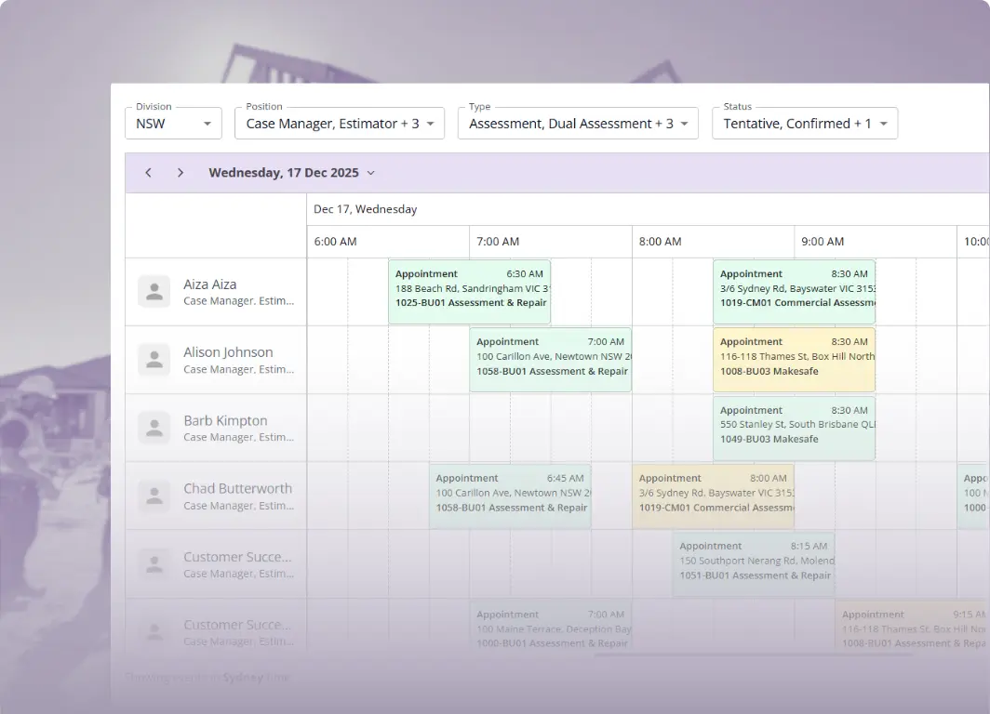The image size is (990, 714).
Task: Click the 8:15 AM Southport Nerang Rd appointment
Action: [x=754, y=563]
